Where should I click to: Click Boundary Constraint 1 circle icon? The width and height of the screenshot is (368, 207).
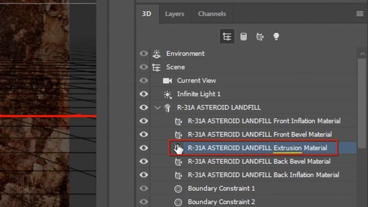pos(178,189)
